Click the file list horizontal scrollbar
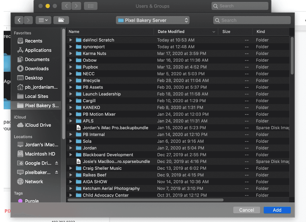Viewport: 306px width, 222px height. 146,200
